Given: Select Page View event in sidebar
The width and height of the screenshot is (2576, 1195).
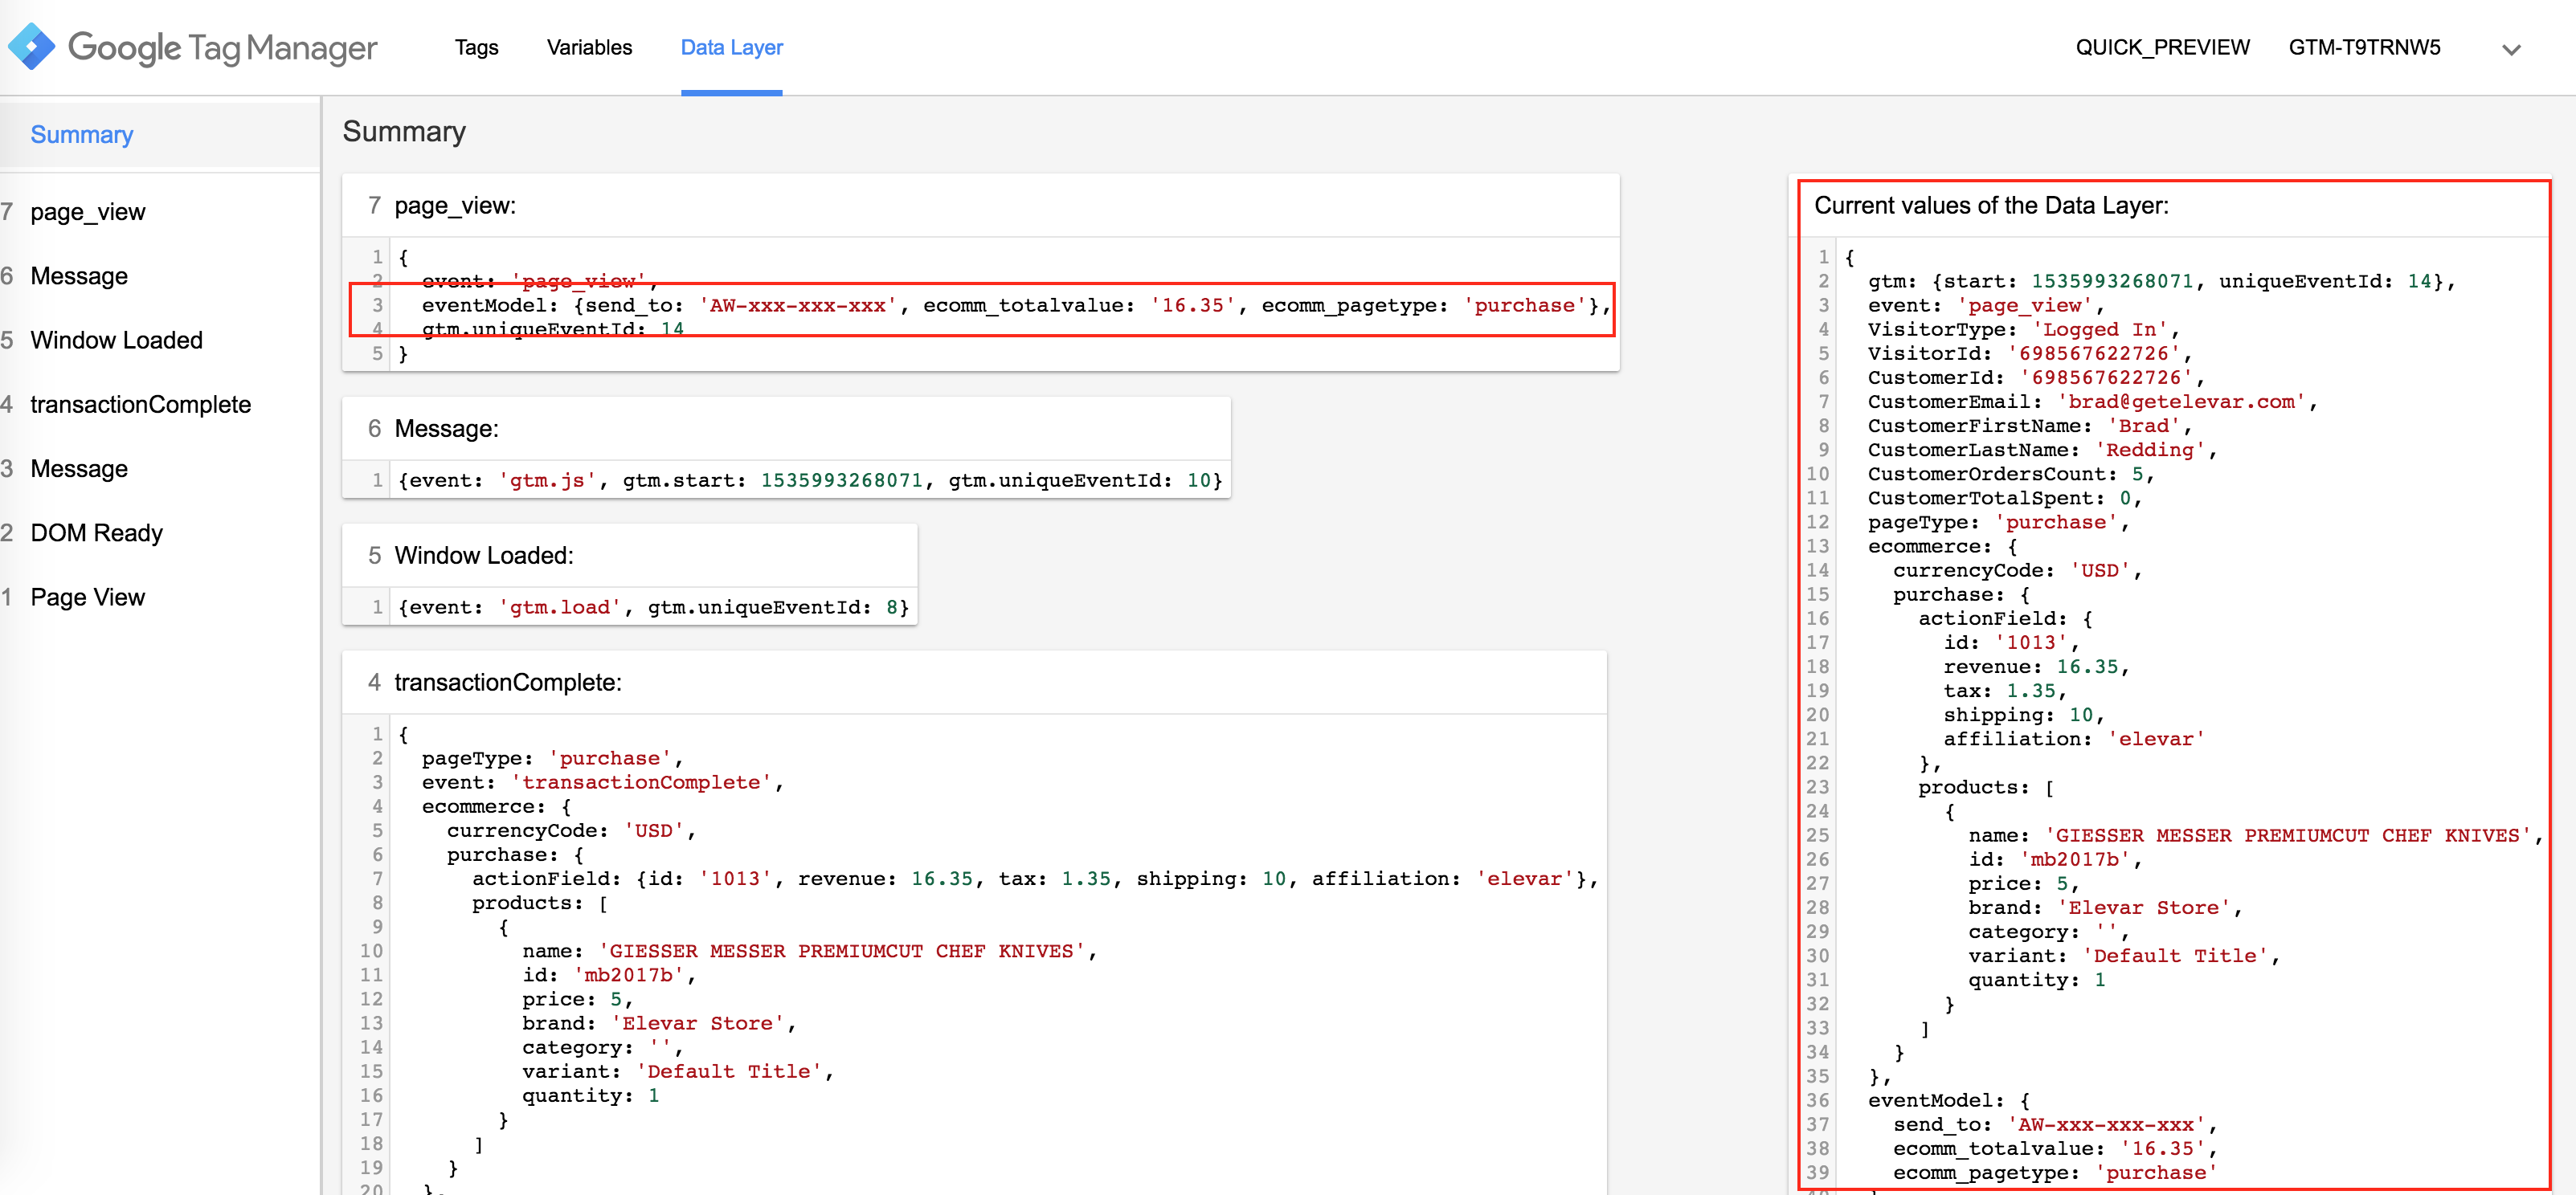Looking at the screenshot, I should pyautogui.click(x=87, y=597).
